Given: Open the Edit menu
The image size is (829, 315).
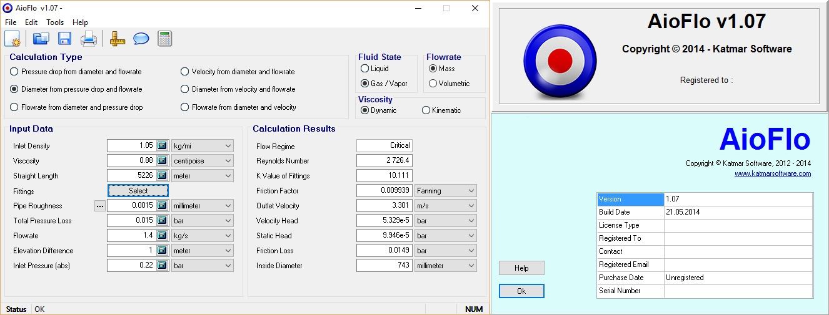Looking at the screenshot, I should tap(31, 22).
